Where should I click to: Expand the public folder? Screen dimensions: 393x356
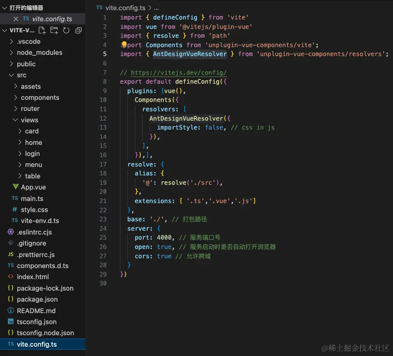point(11,64)
